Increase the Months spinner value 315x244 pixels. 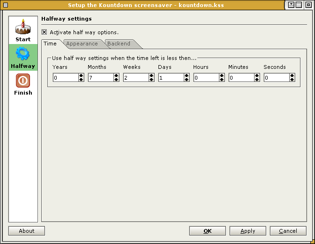pyautogui.click(x=116, y=76)
